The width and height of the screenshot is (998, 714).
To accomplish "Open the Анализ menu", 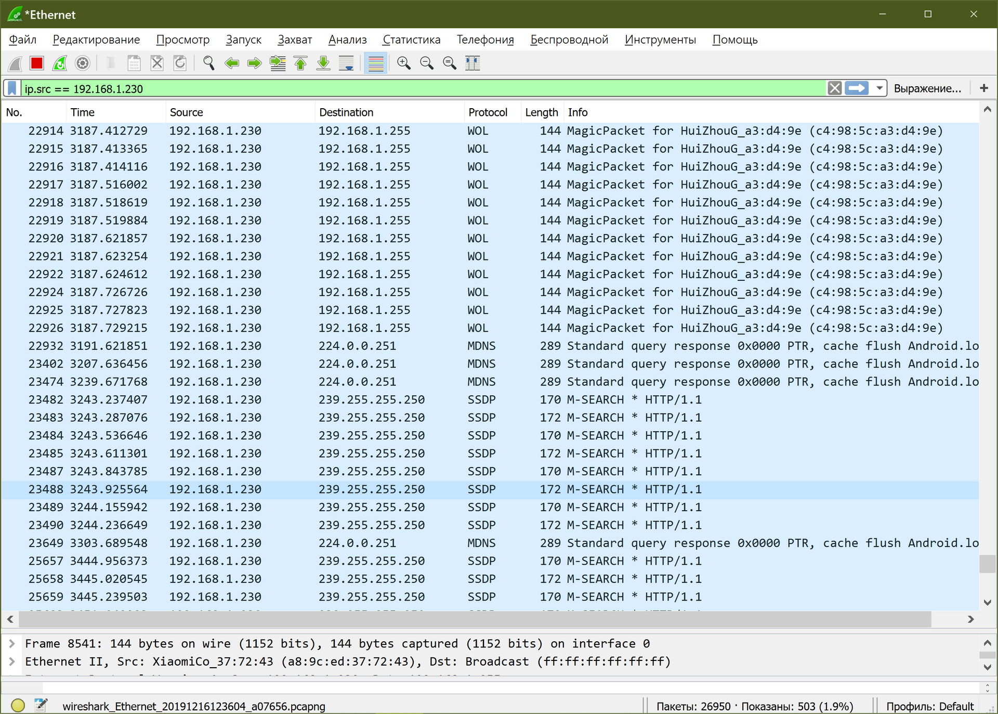I will (348, 40).
